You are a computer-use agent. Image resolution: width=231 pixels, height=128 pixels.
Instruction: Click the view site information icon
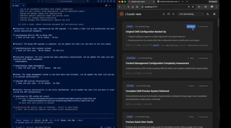click(142, 7)
